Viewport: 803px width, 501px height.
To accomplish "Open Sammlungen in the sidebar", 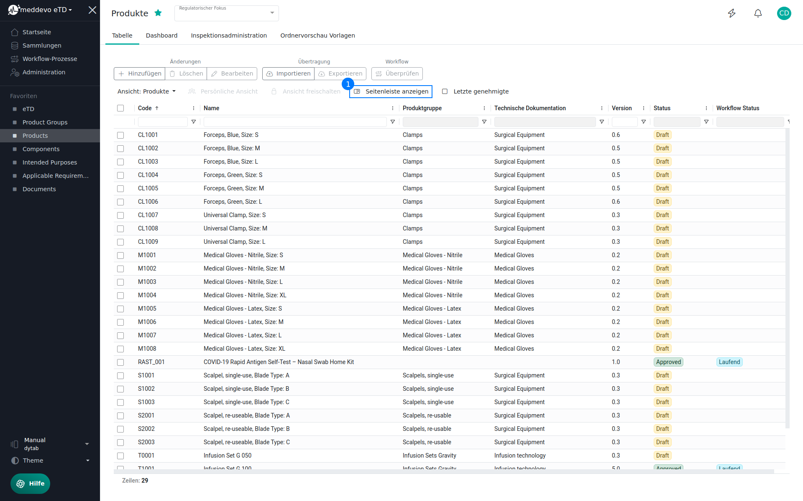I will tap(42, 46).
